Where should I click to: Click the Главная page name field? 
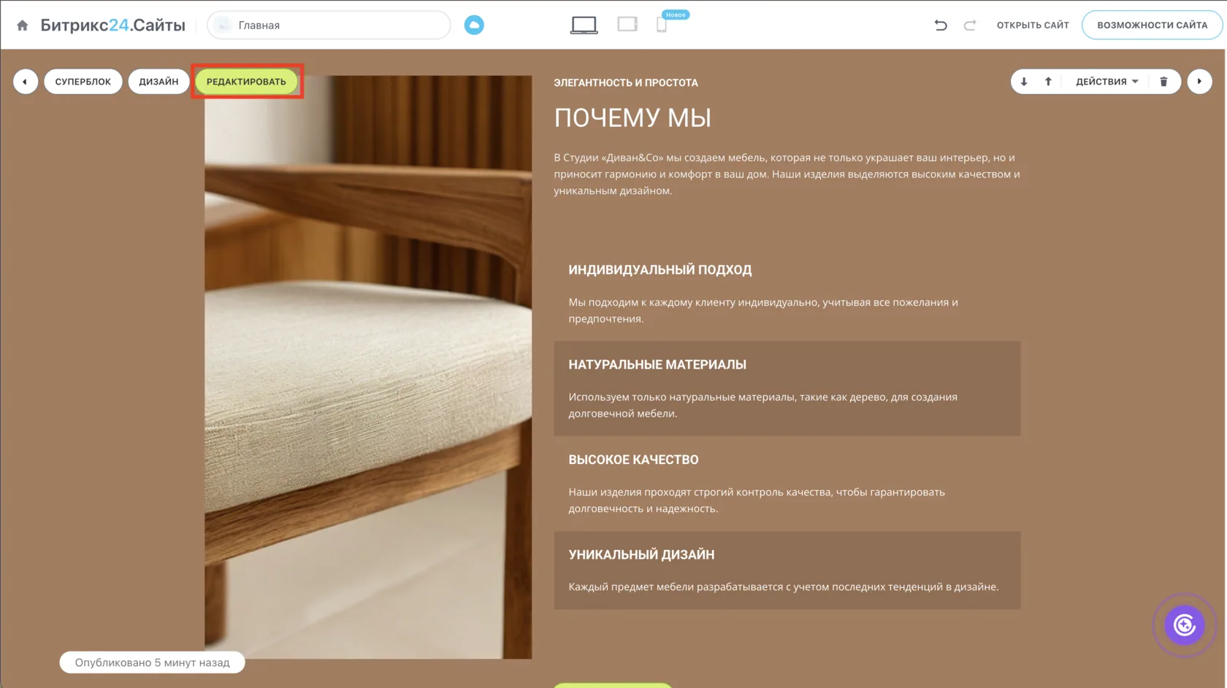pos(329,26)
